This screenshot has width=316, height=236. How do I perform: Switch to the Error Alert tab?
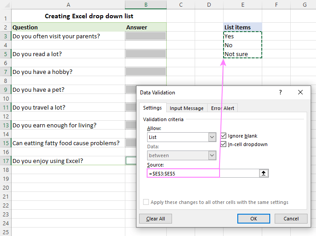pyautogui.click(x=223, y=108)
